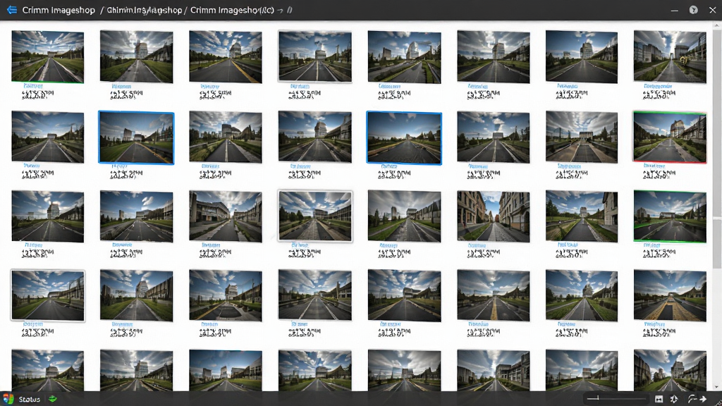
Task: Click the right-pointing arrow icon in the status bar
Action: pos(703,399)
